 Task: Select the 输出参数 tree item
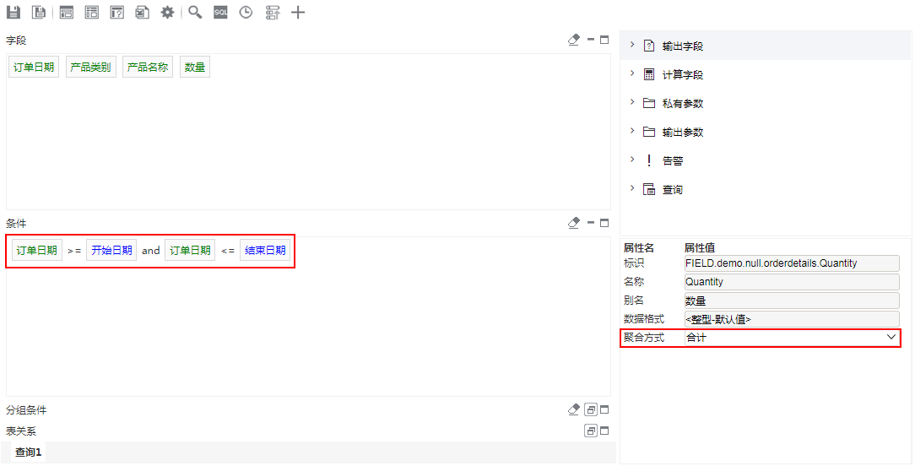pos(682,132)
